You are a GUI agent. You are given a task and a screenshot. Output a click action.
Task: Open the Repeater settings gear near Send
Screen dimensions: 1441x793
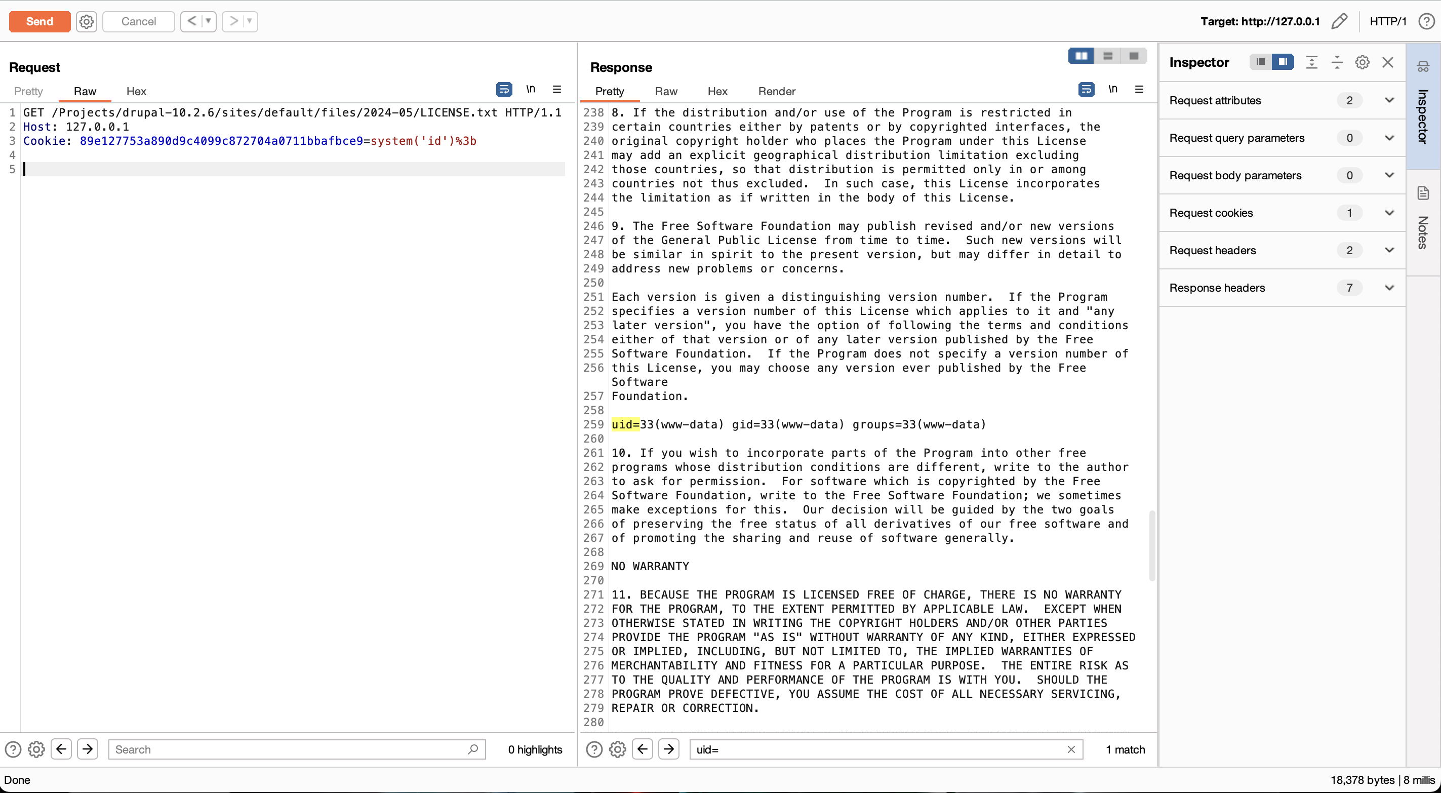pyautogui.click(x=86, y=21)
